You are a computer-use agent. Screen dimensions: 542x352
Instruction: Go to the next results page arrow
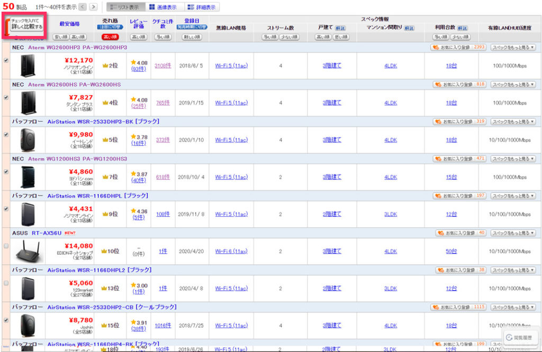pyautogui.click(x=93, y=7)
